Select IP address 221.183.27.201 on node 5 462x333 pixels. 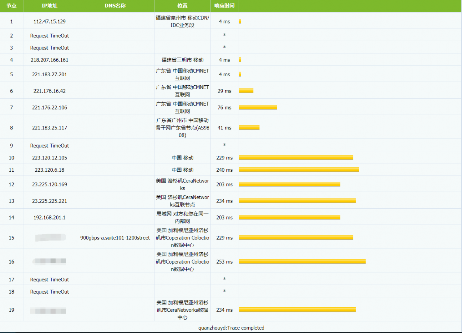click(x=49, y=74)
